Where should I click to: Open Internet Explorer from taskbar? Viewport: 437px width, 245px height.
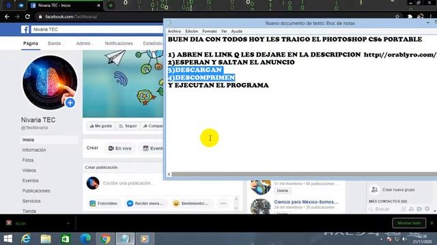pos(26,239)
